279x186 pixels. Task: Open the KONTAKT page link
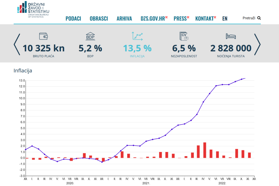[x=204, y=19]
